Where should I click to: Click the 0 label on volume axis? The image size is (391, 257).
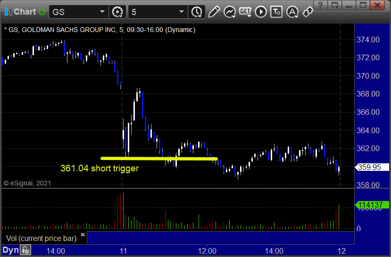[358, 229]
